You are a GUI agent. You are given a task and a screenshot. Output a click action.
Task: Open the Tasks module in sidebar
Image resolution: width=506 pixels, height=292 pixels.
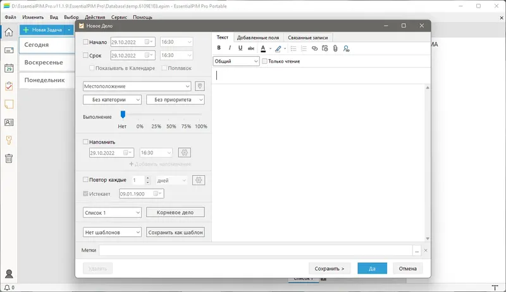point(9,86)
